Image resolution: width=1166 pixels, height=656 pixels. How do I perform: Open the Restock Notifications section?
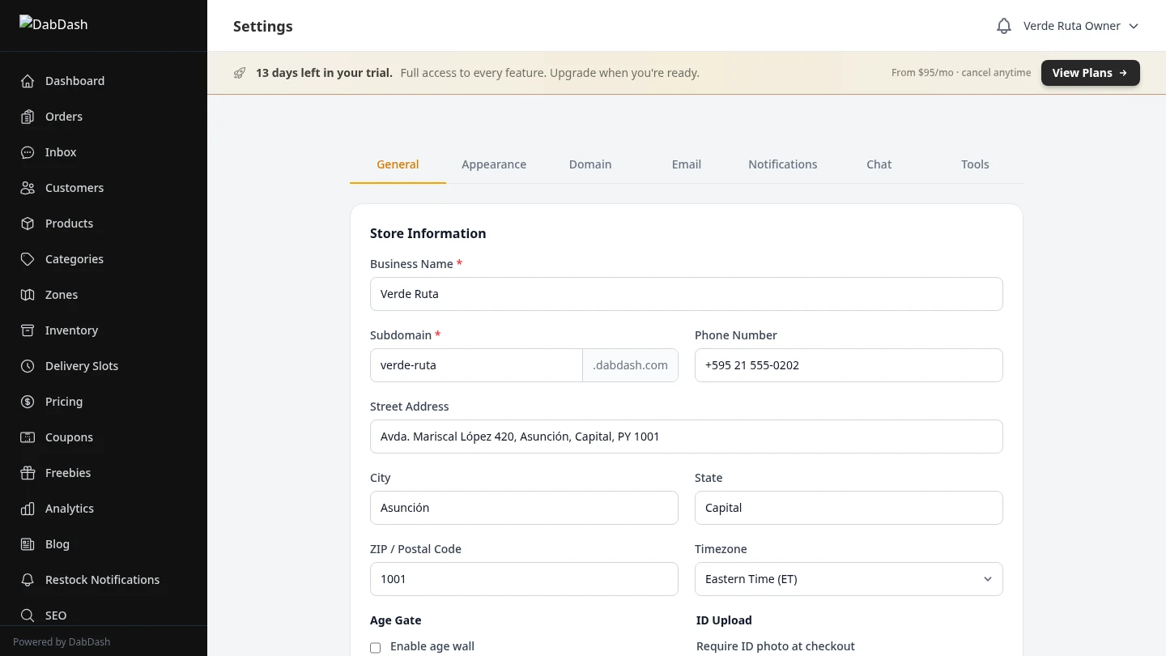[x=102, y=580]
